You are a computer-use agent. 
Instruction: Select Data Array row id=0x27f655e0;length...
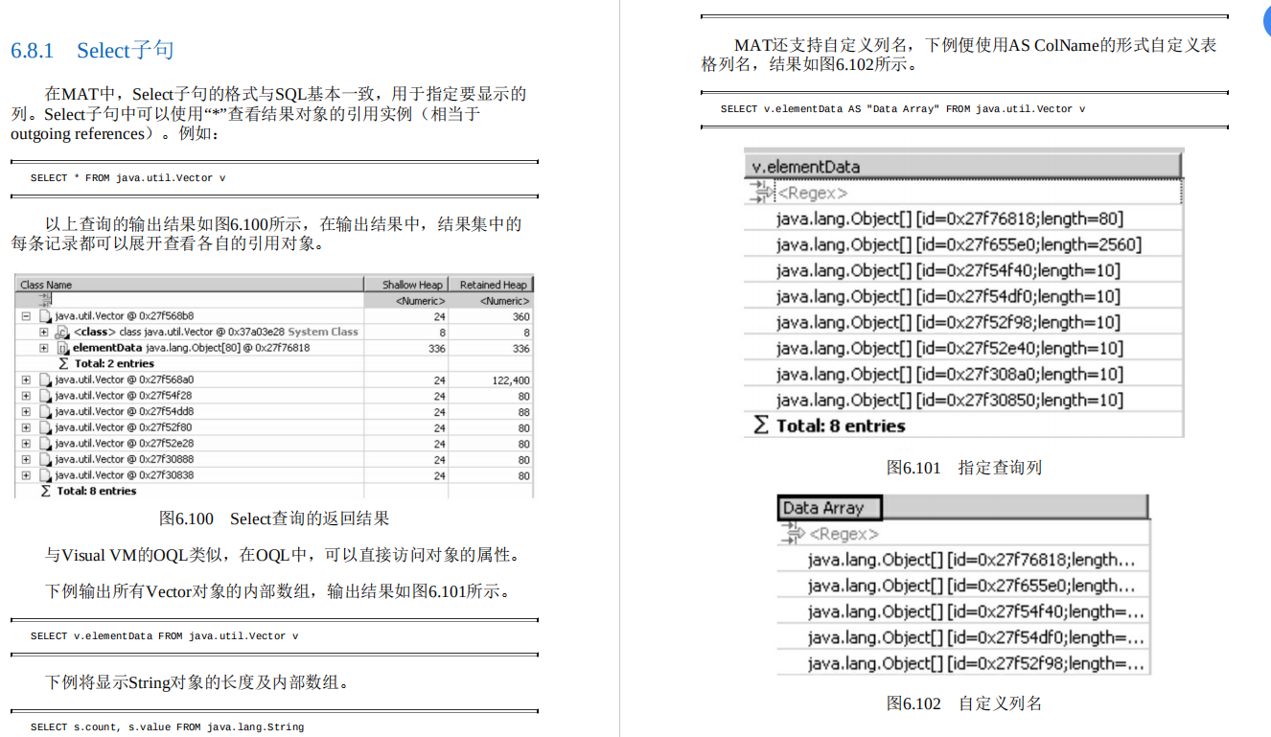(x=963, y=586)
